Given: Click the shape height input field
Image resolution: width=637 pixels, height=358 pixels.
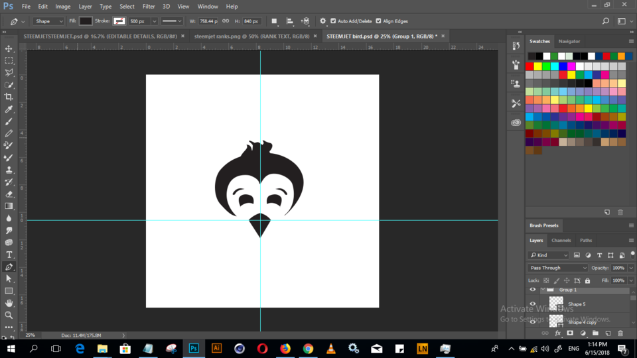Looking at the screenshot, I should [252, 21].
